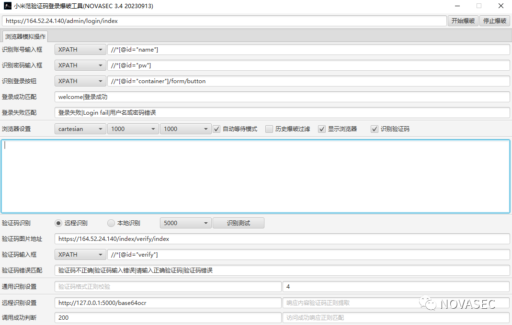Click the target URL field with admin/login/index
The width and height of the screenshot is (512, 325).
(224, 21)
